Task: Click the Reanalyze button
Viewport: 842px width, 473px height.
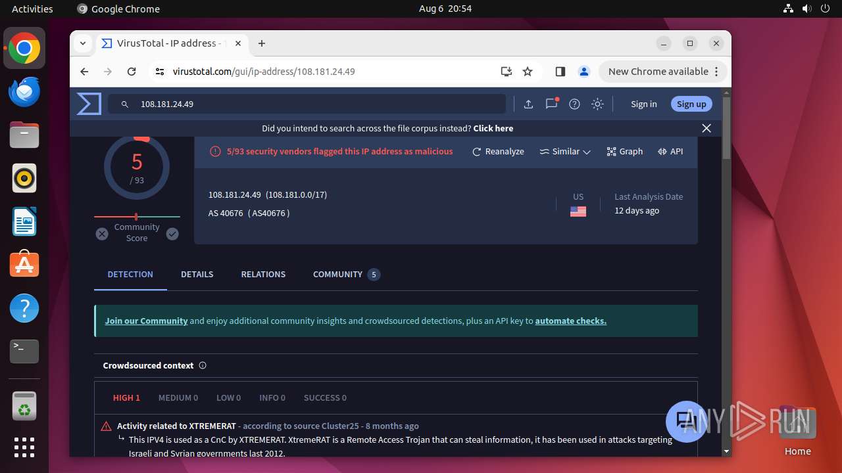Action: coord(498,151)
